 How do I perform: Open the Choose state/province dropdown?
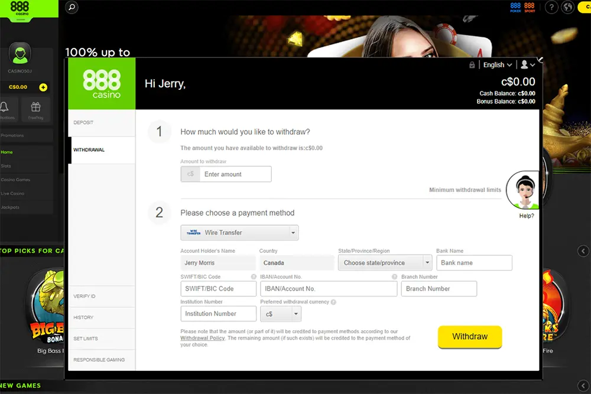pyautogui.click(x=385, y=263)
